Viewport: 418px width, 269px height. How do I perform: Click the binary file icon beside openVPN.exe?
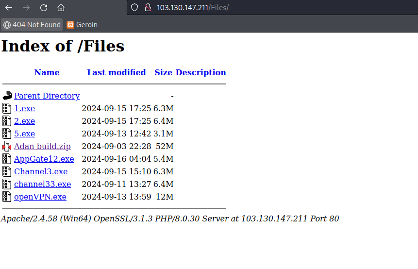7,197
